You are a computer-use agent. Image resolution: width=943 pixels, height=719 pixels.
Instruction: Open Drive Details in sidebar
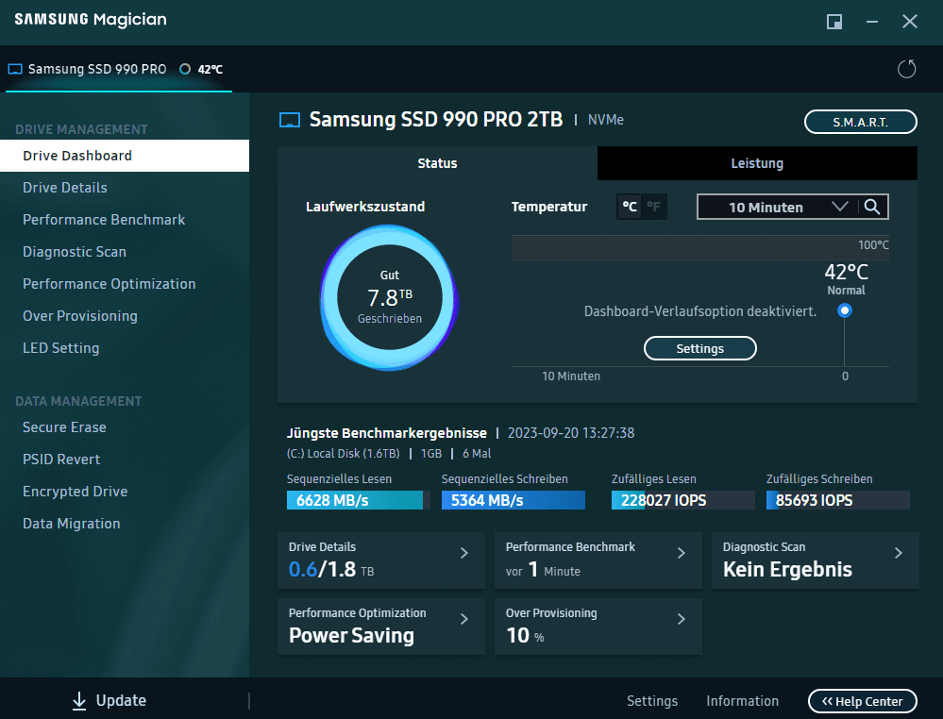[125, 188]
